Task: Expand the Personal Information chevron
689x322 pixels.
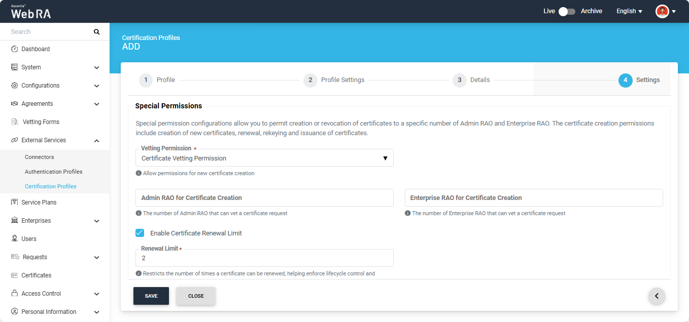Action: coord(97,312)
